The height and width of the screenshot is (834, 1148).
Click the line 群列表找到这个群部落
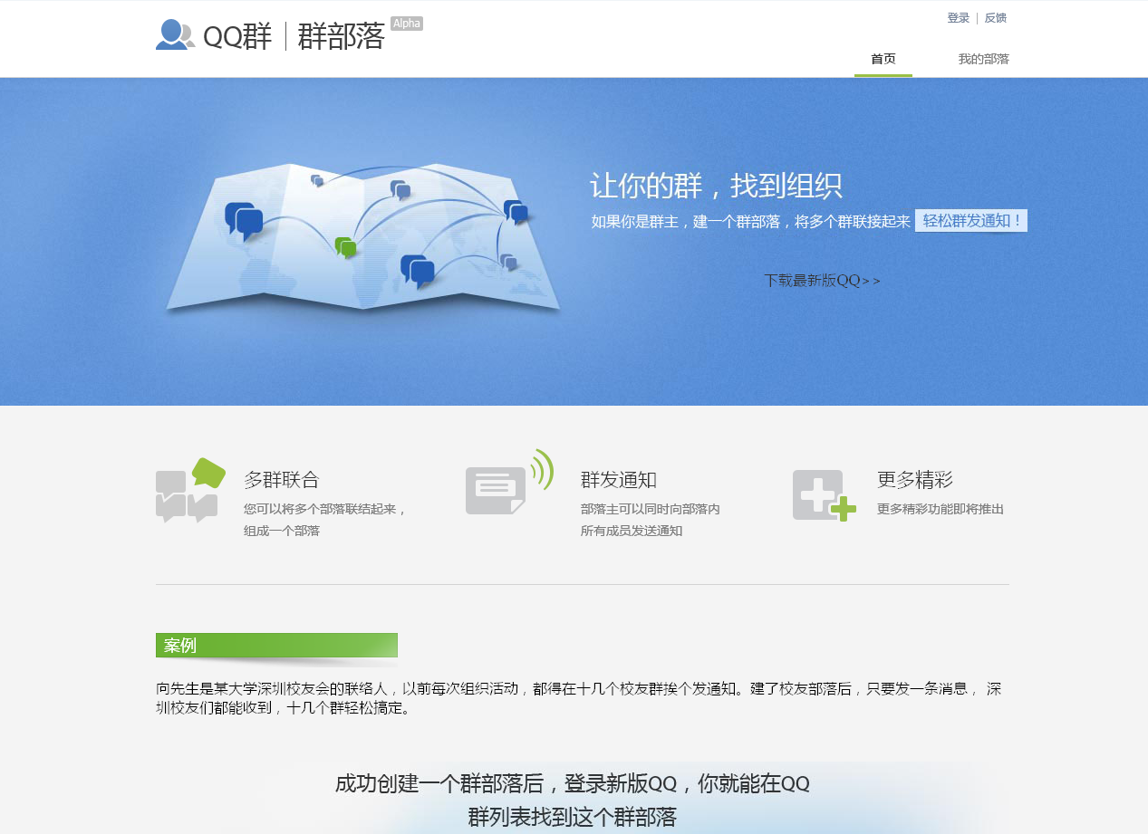pyautogui.click(x=573, y=817)
